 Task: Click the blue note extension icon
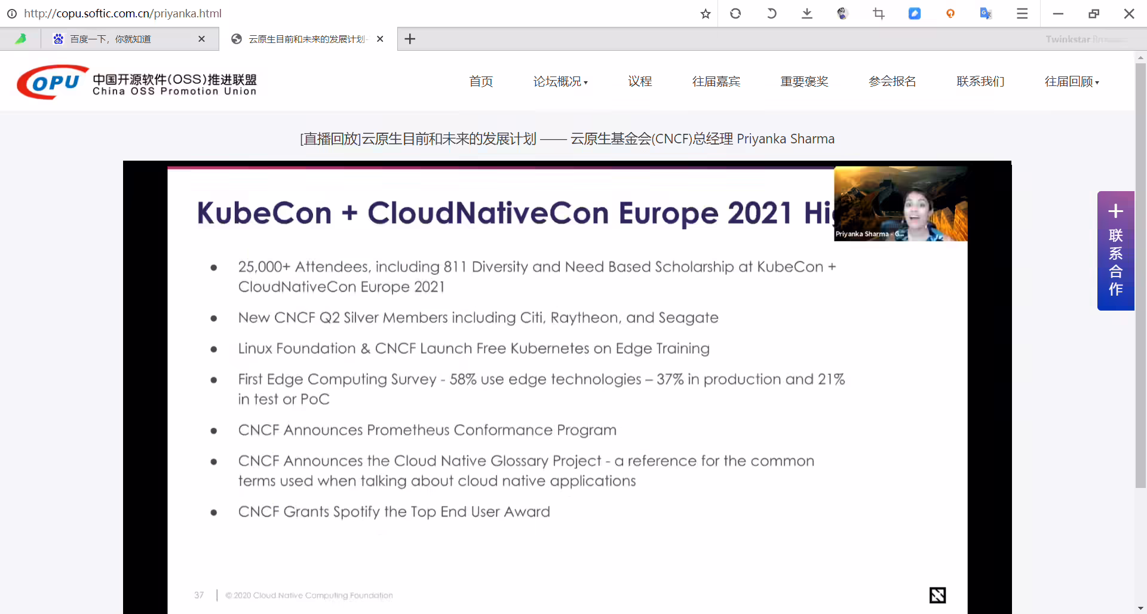[915, 14]
